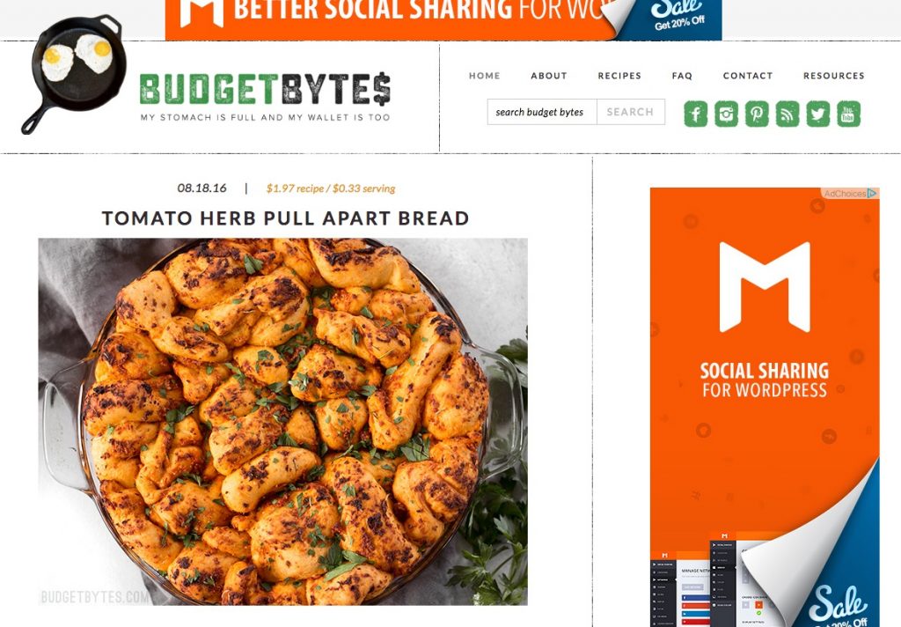901x627 pixels.
Task: Click the Budget Bytes logo text
Action: pos(265,90)
